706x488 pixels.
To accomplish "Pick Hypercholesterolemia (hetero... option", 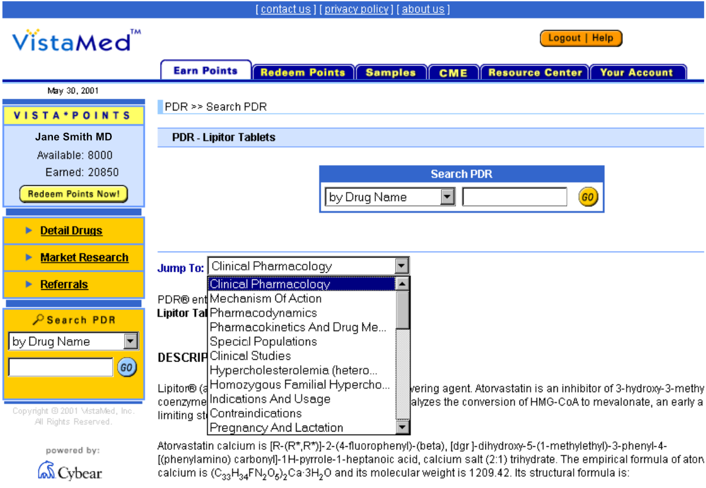I will pyautogui.click(x=302, y=370).
